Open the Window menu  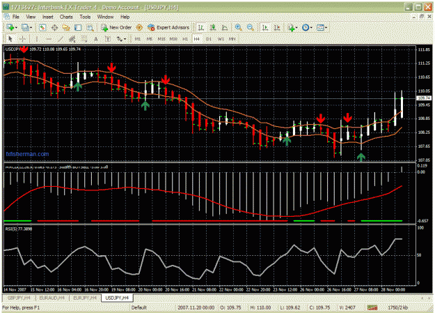[105, 17]
